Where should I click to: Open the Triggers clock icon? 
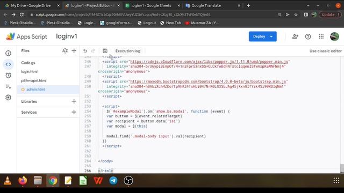coord(9,75)
